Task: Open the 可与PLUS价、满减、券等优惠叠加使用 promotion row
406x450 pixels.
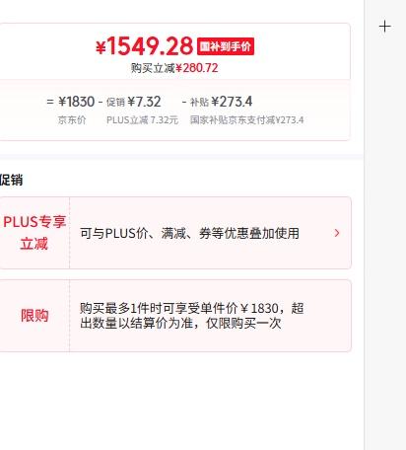Action: (175, 233)
